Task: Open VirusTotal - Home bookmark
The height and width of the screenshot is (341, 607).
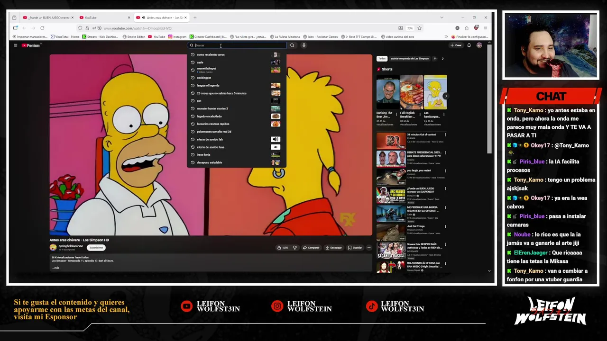Action: point(64,36)
